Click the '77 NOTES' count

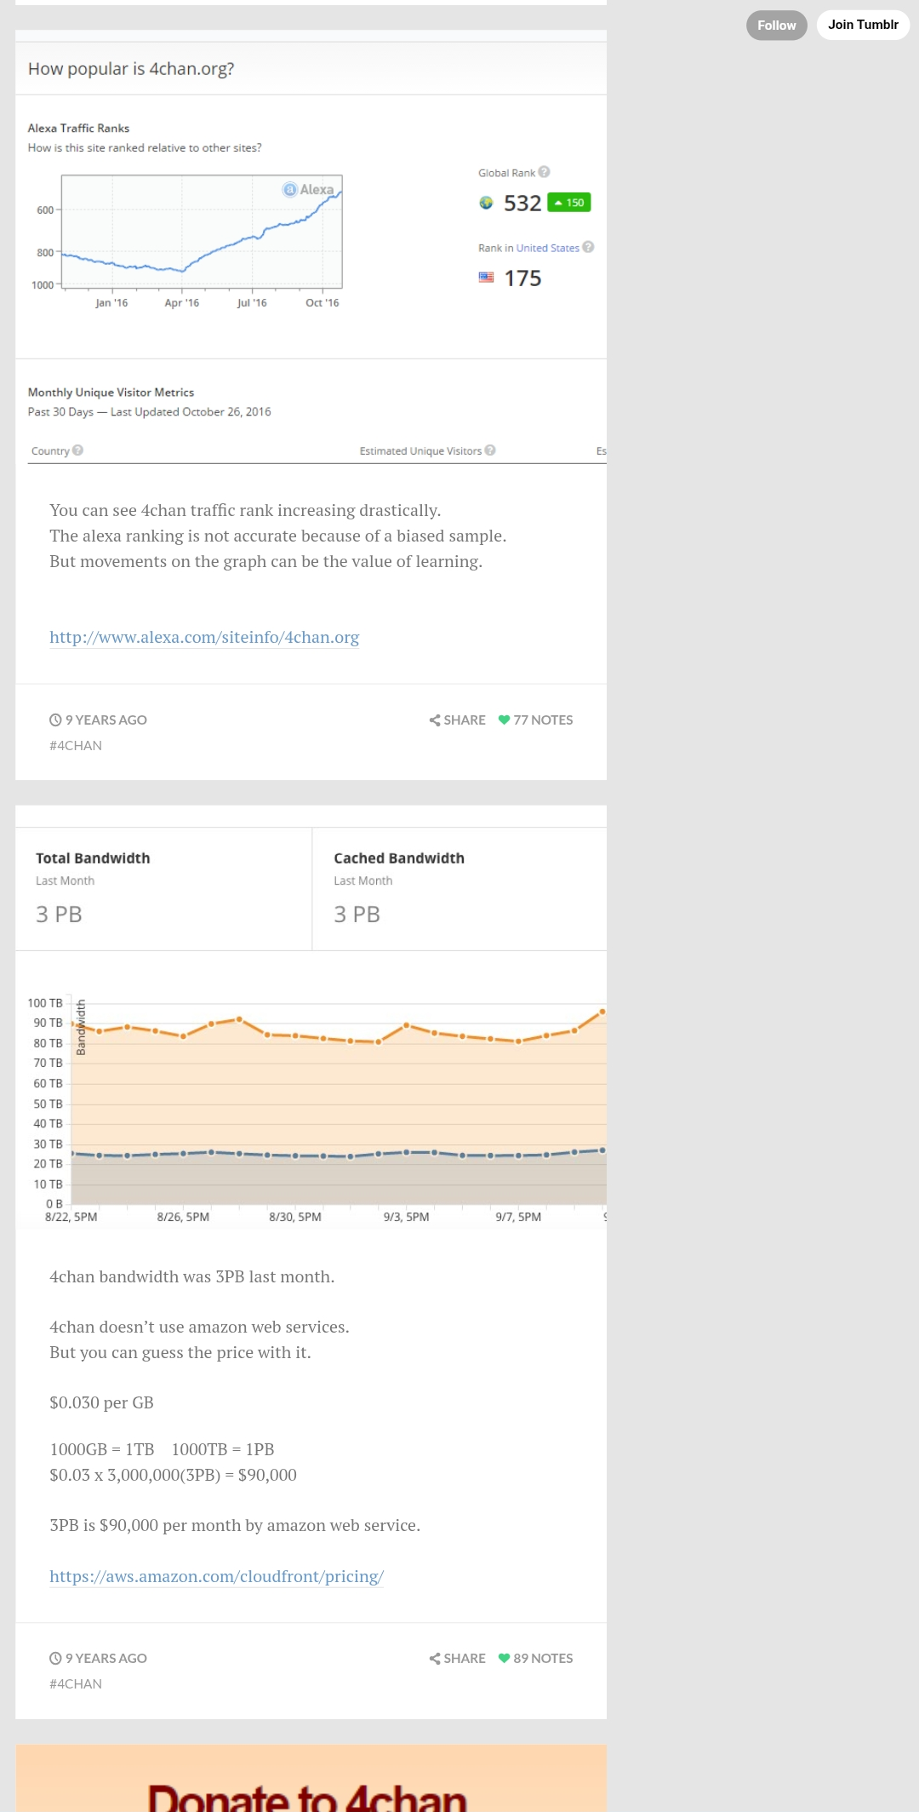(543, 720)
